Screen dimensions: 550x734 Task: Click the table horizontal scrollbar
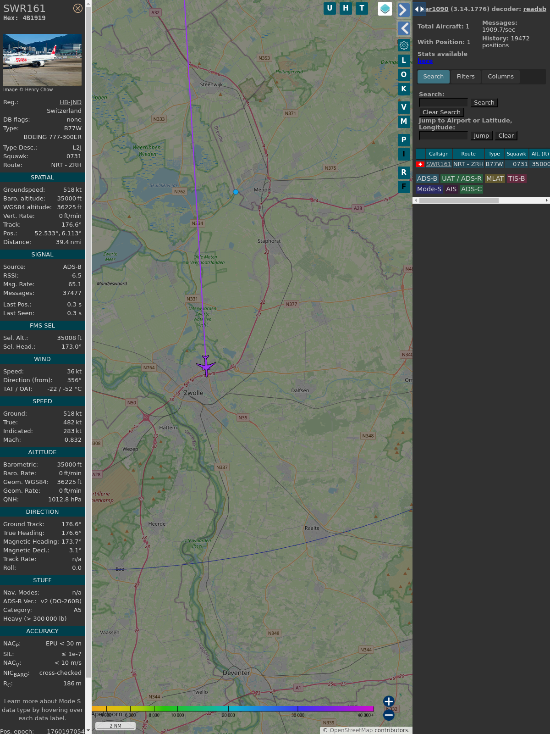(459, 200)
